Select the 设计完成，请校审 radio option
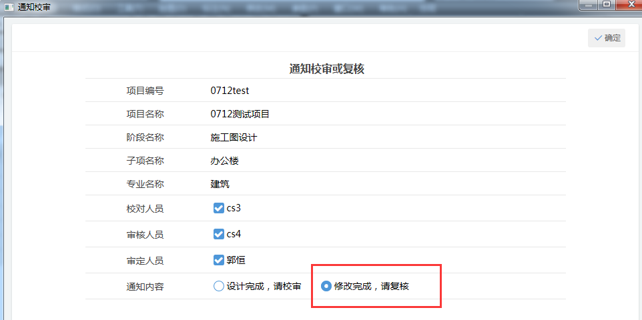Screen dimensions: 642x320 [218, 286]
